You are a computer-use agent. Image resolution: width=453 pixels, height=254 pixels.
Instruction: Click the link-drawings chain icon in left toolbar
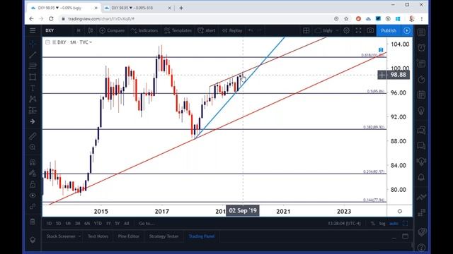click(x=33, y=207)
